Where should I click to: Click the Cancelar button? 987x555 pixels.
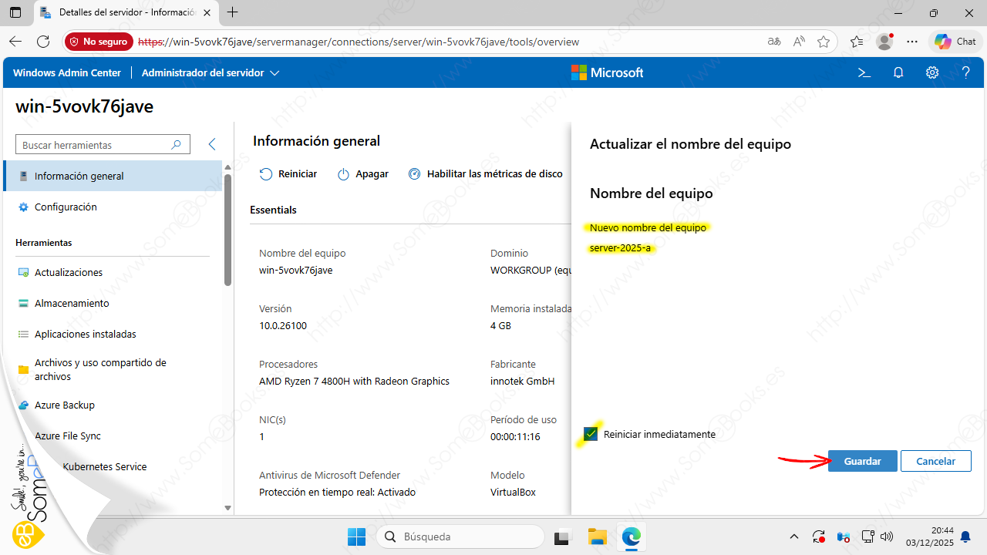point(935,461)
